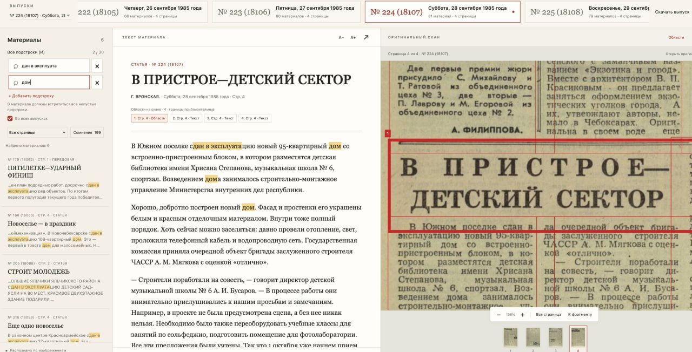692x352 pixels.
Task: Select '1. Стр. 4 · Область' region chip
Action: [x=149, y=118]
